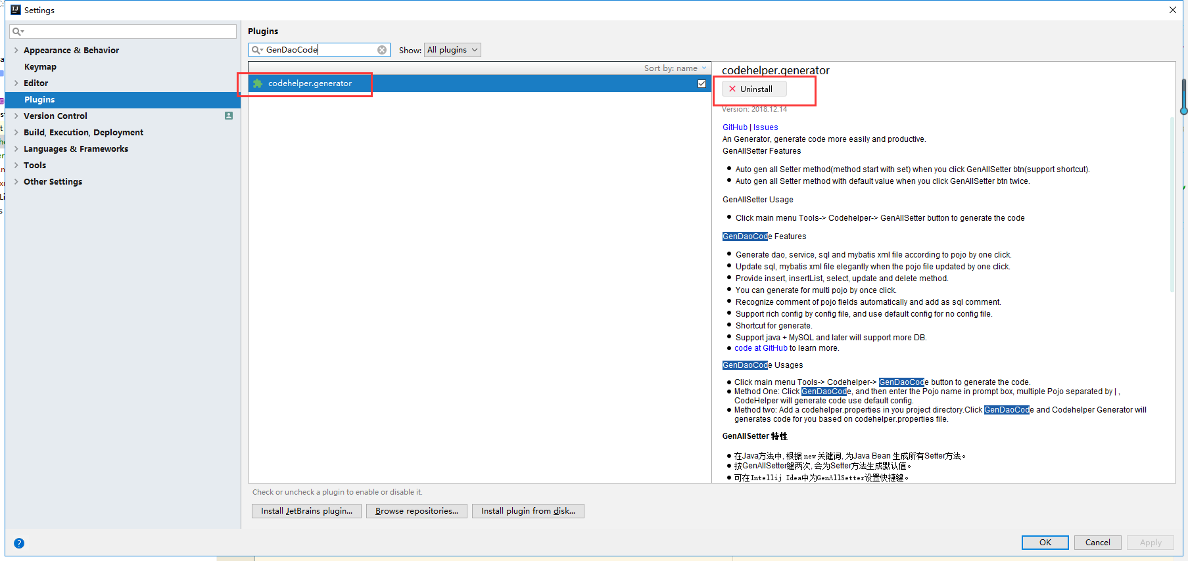
Task: Open the Issues link in description
Action: coord(765,127)
